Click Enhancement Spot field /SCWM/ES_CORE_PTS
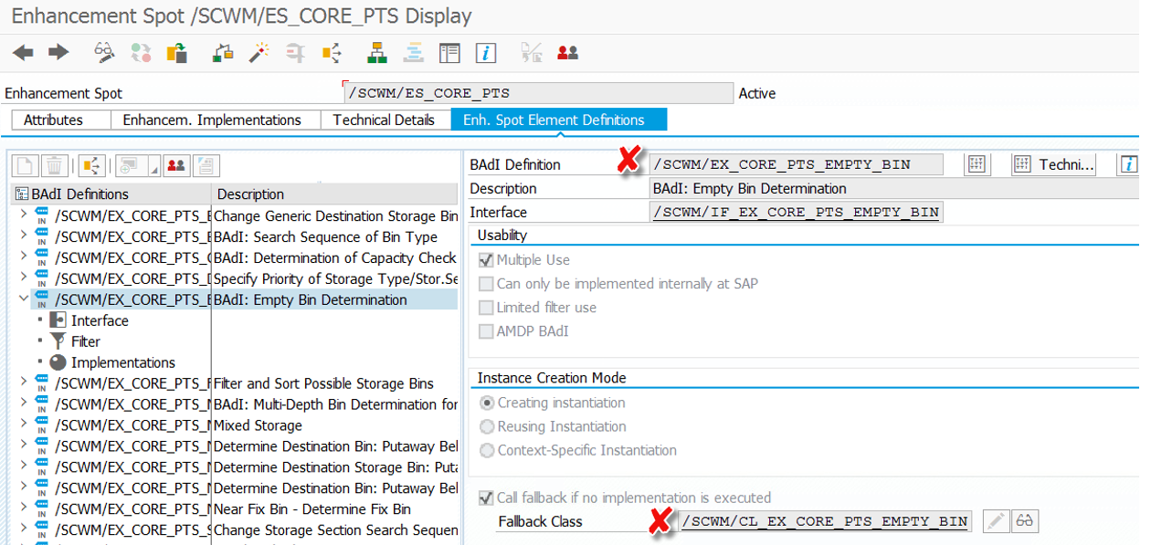The height and width of the screenshot is (545, 1151). [x=538, y=93]
